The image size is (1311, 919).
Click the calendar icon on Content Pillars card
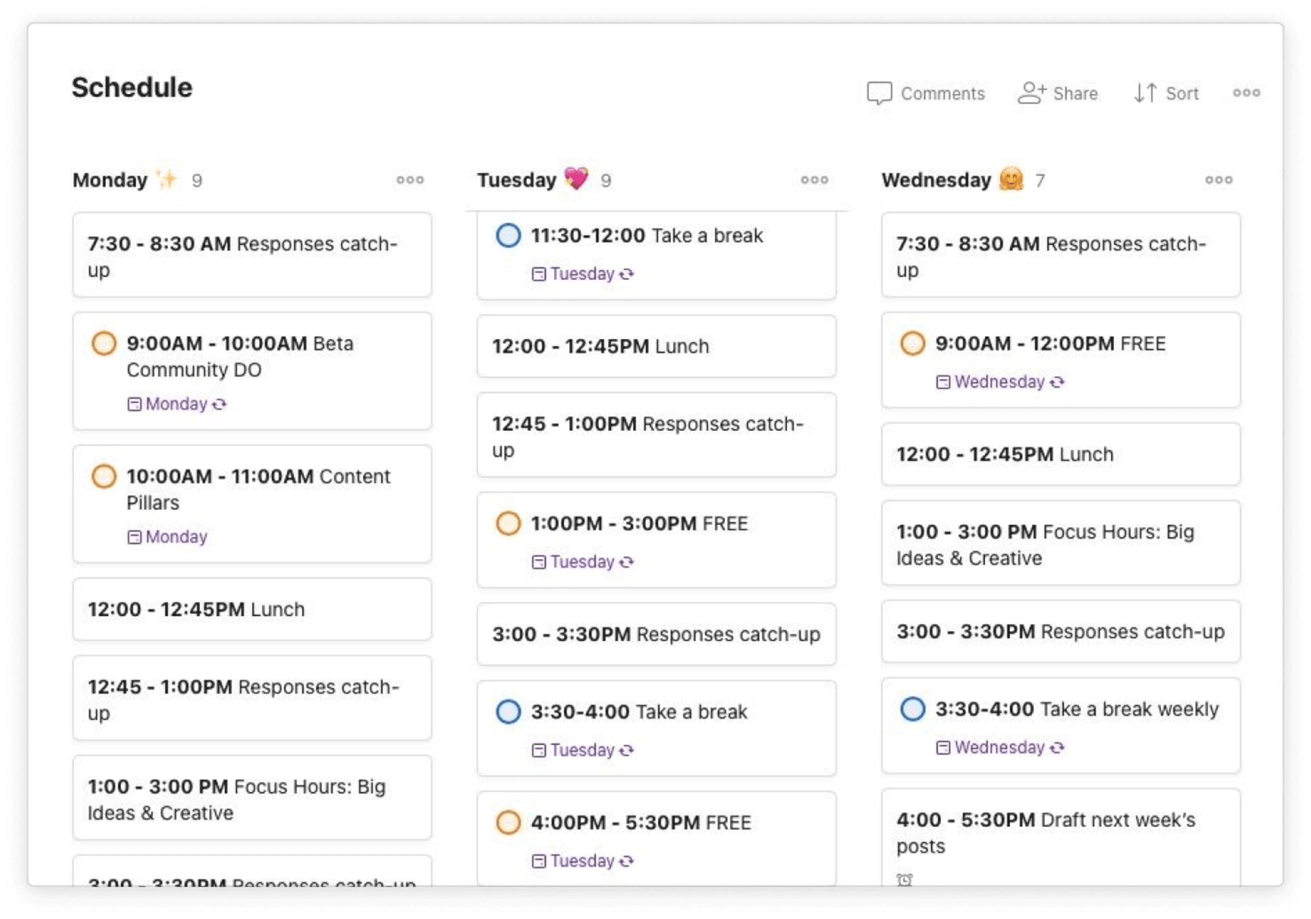pyautogui.click(x=134, y=538)
